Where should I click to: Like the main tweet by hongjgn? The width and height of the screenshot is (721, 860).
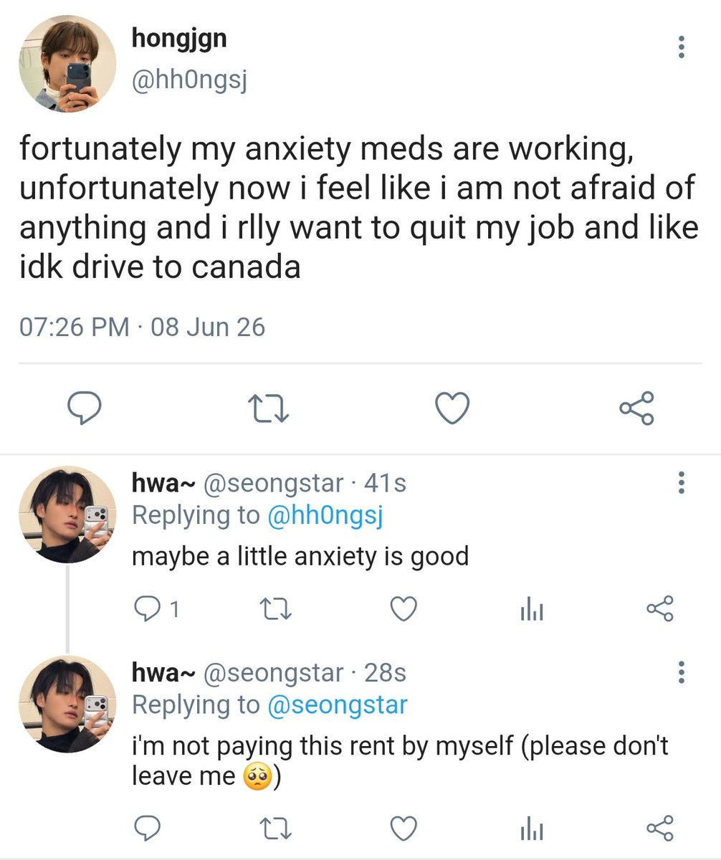coord(453,408)
